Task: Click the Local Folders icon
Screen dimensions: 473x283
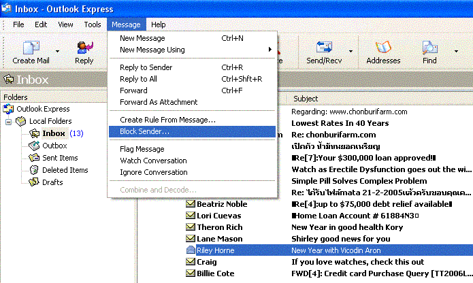Action: click(21, 121)
